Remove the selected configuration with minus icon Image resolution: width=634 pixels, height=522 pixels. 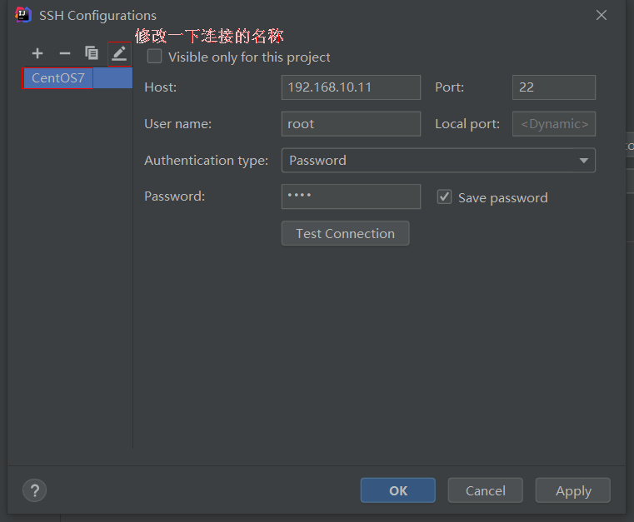[x=65, y=53]
